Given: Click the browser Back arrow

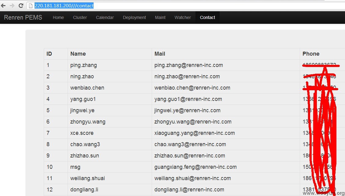Looking at the screenshot, I should tap(3, 6).
